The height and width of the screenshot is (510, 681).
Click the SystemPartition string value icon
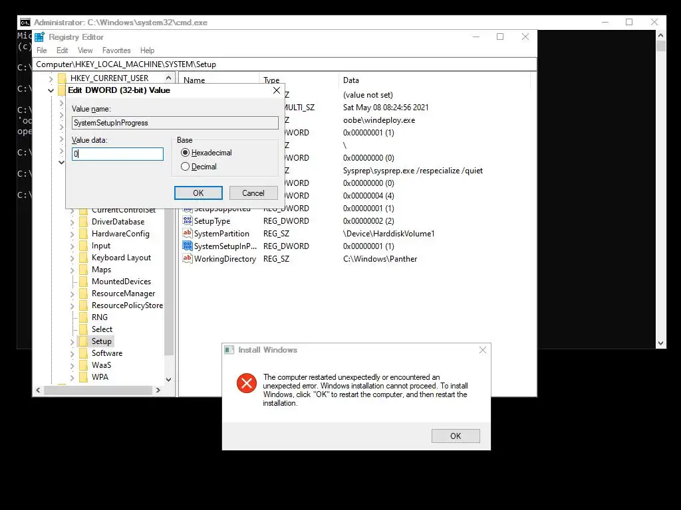[x=187, y=233]
